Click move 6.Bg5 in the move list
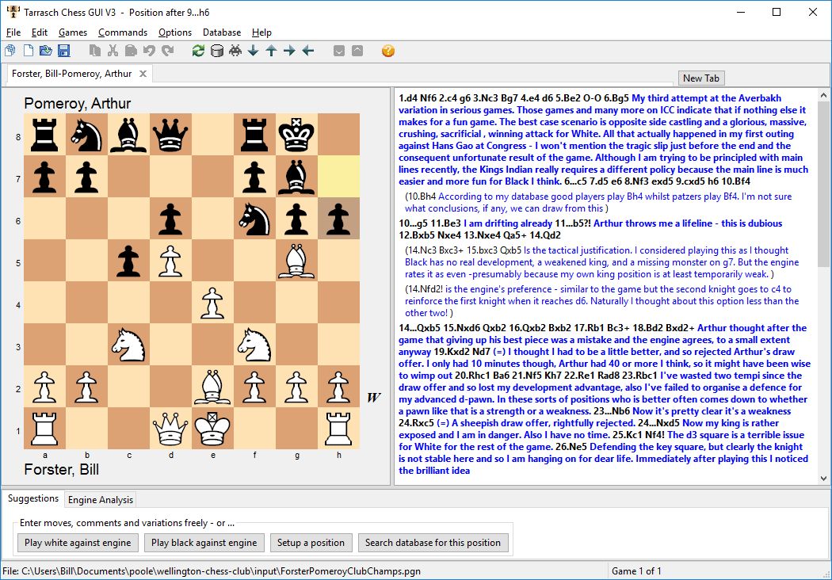 tap(616, 98)
